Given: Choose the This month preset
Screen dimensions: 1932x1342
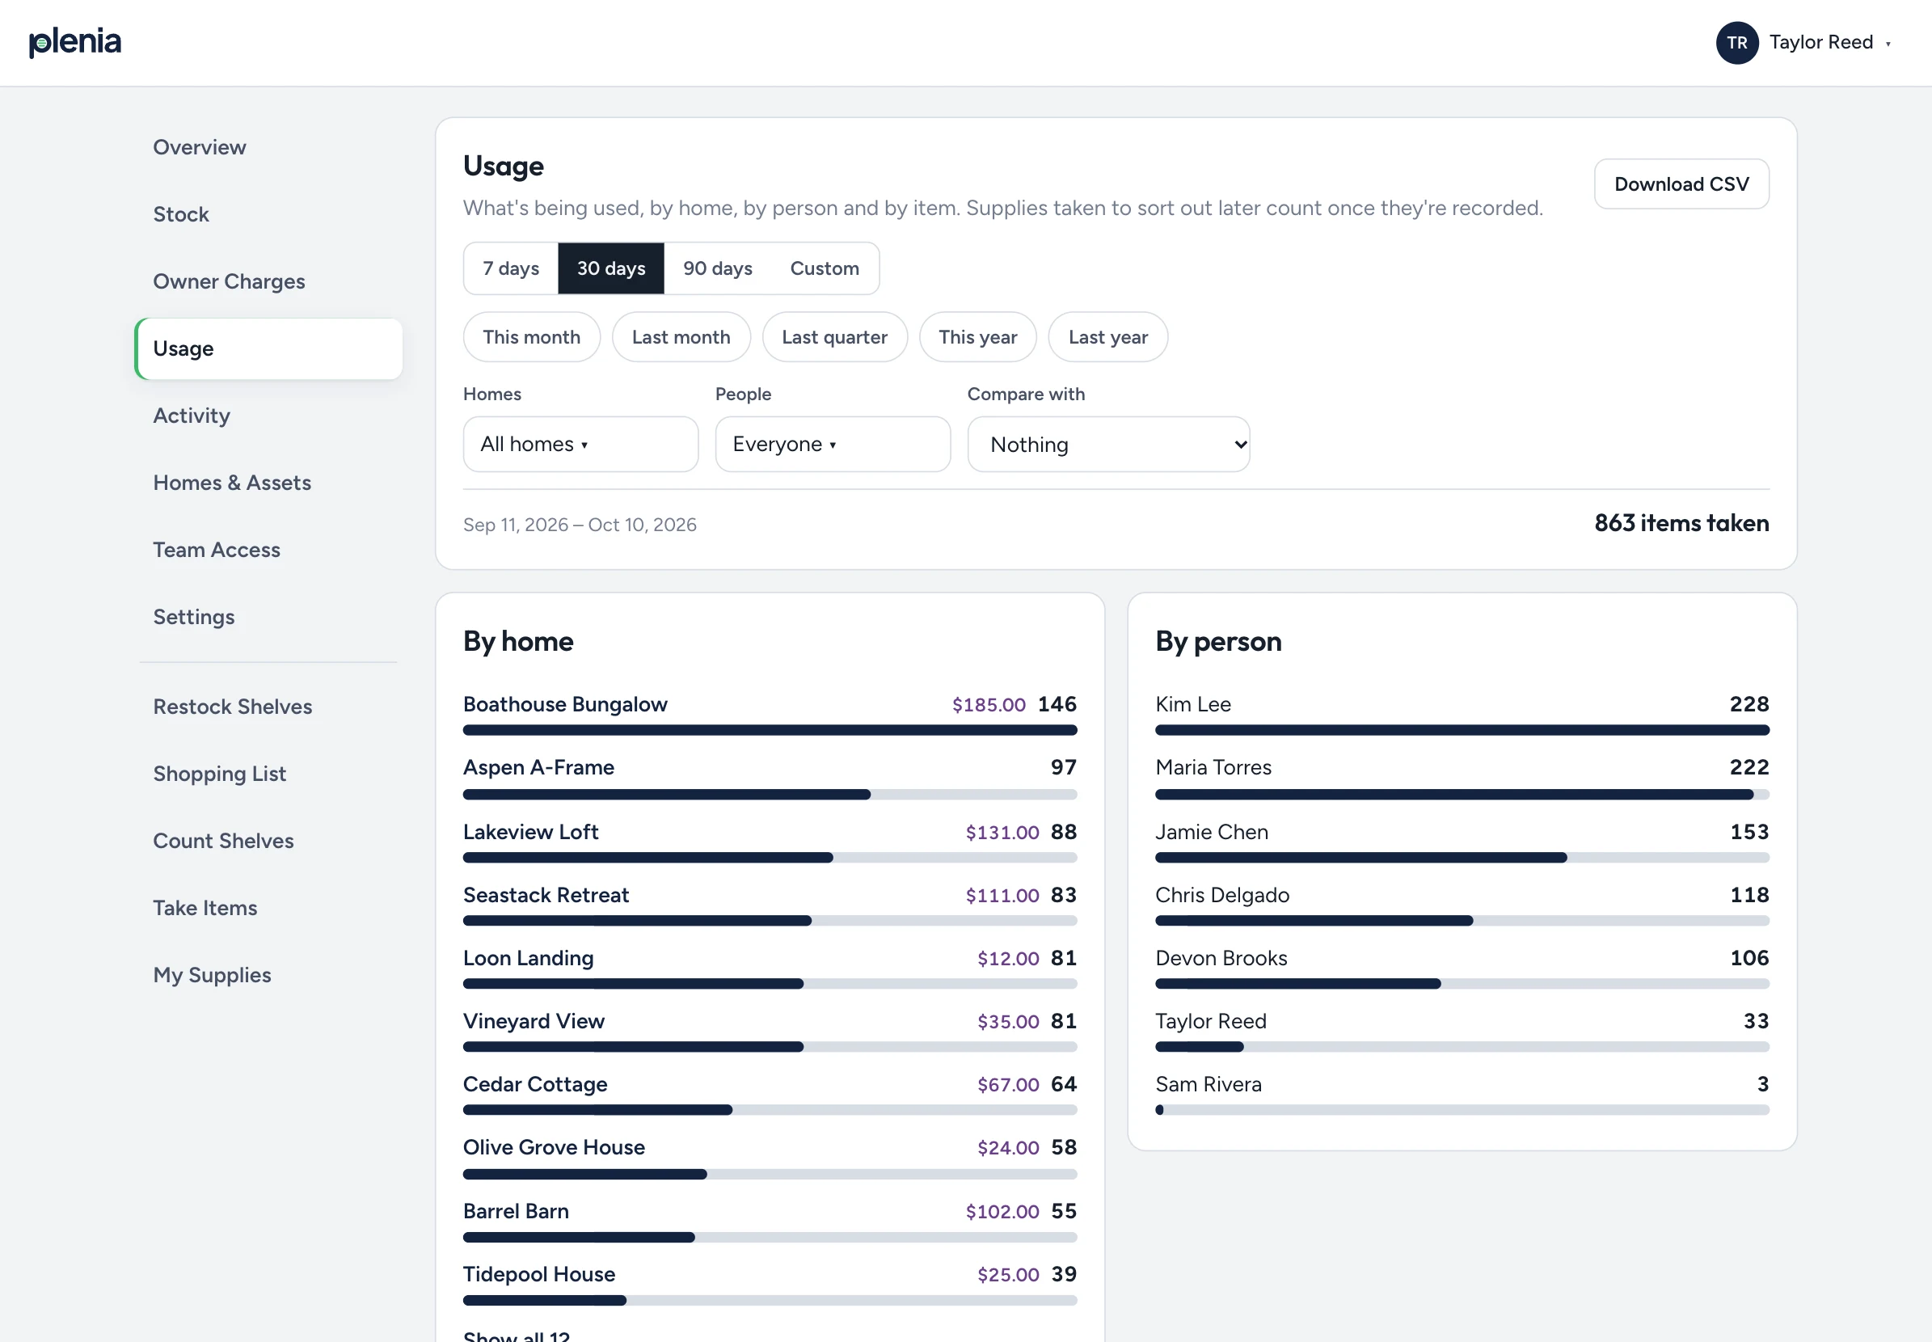Looking at the screenshot, I should [531, 337].
